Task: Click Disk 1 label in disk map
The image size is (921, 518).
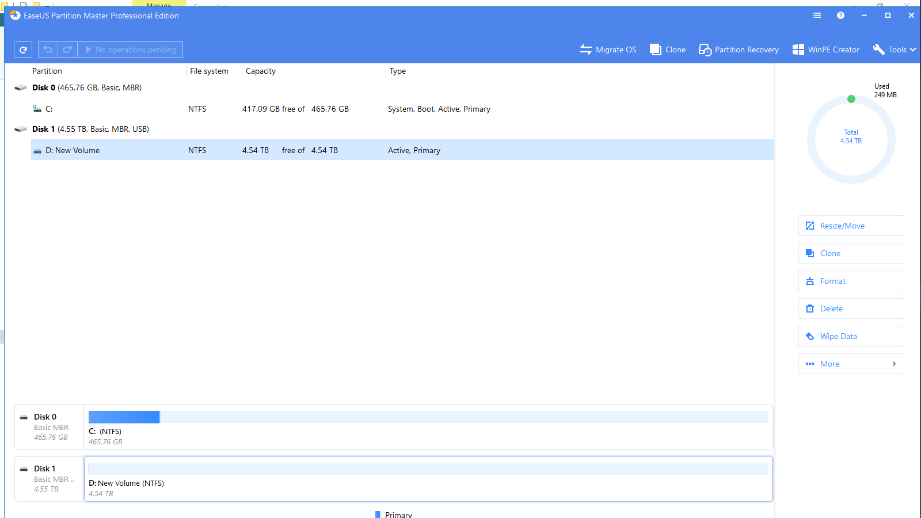Action: [45, 469]
